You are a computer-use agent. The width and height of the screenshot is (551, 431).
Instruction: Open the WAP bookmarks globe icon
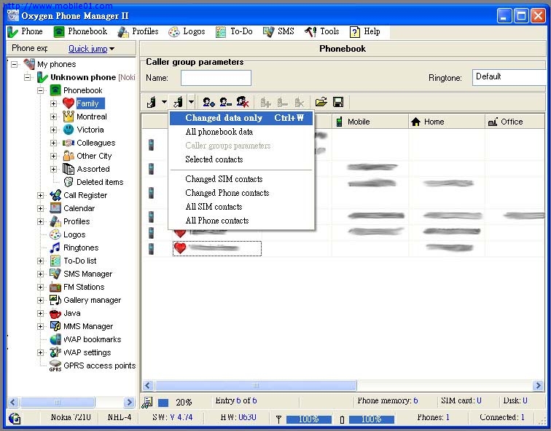pos(55,339)
